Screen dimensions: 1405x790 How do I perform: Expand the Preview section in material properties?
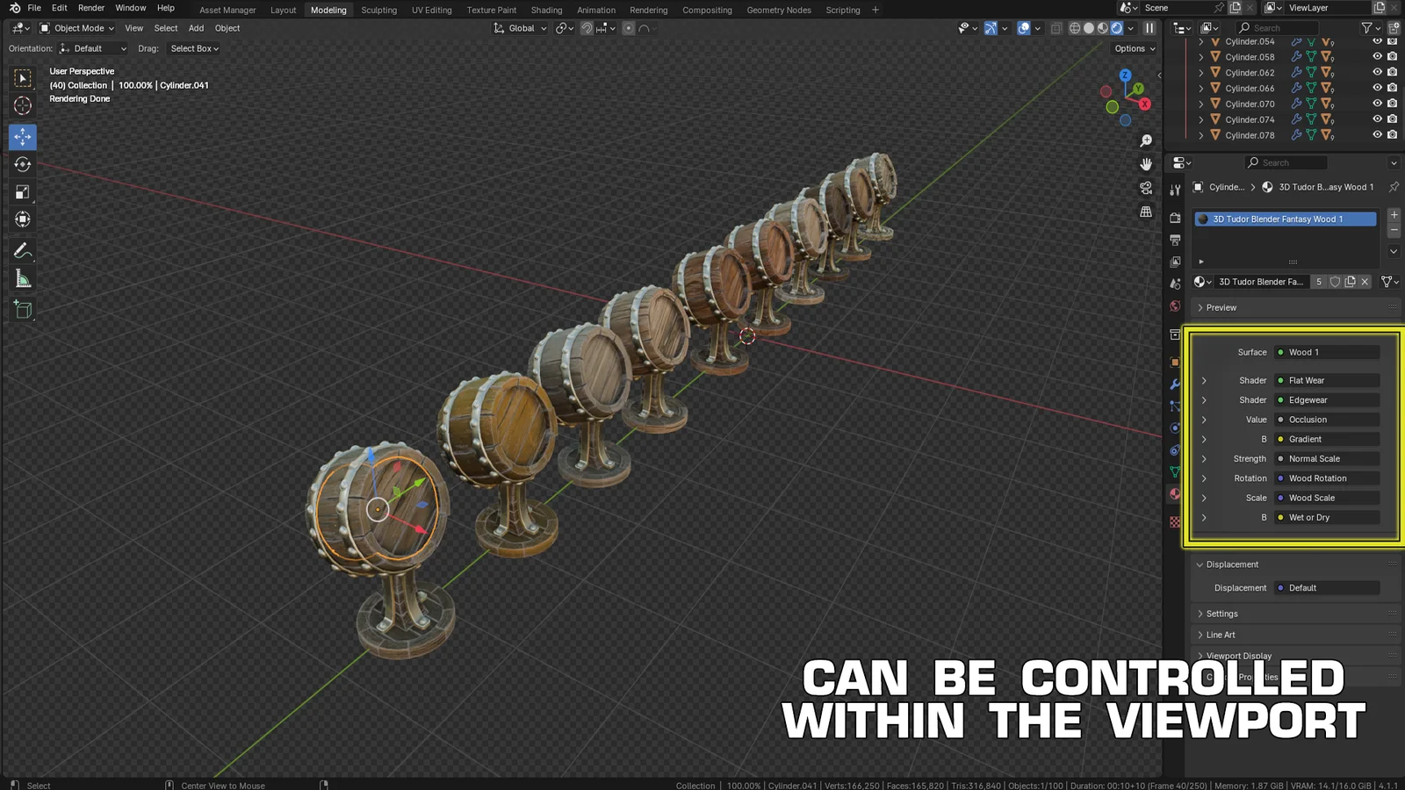[1220, 307]
